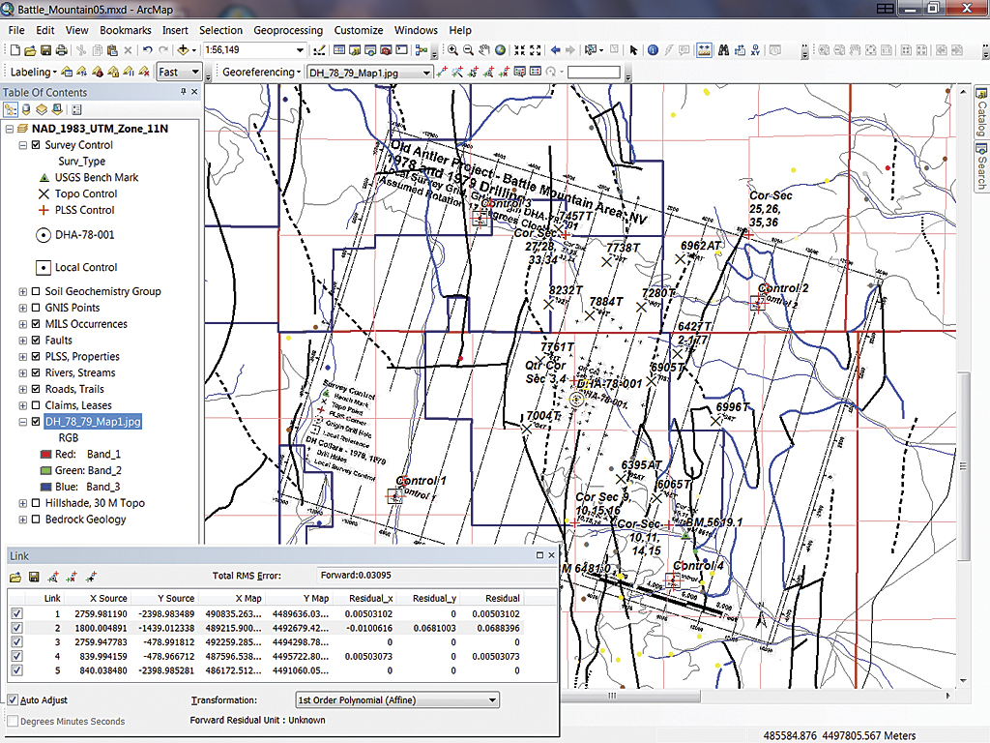The width and height of the screenshot is (990, 743).
Task: Click the Label Manager icon
Action: pyautogui.click(x=67, y=72)
